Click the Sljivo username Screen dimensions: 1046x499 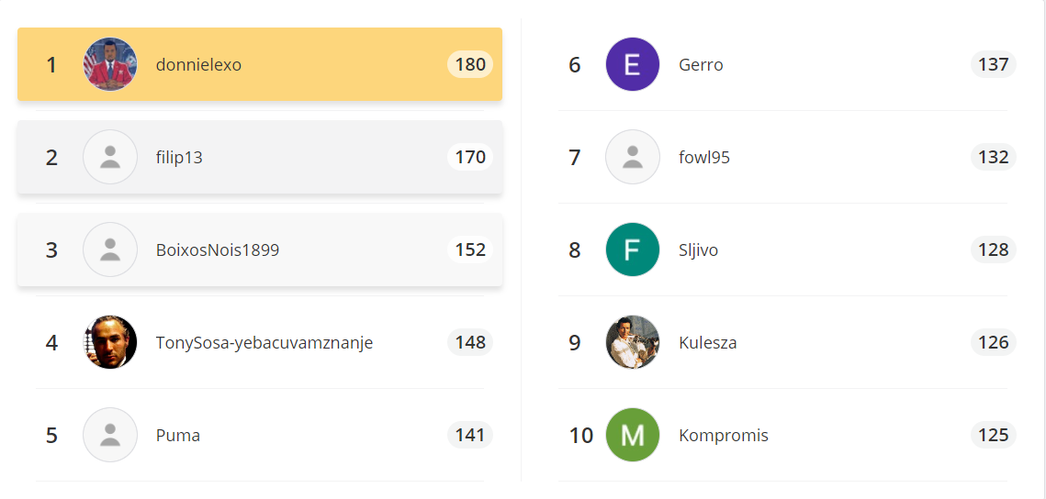click(x=699, y=250)
